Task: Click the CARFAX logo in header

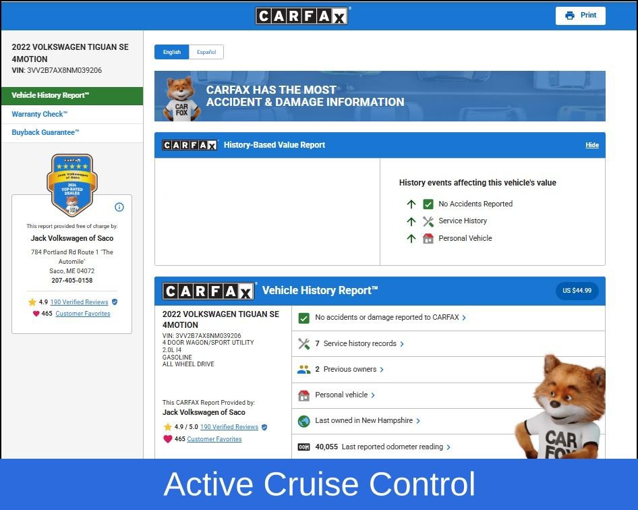Action: (301, 16)
